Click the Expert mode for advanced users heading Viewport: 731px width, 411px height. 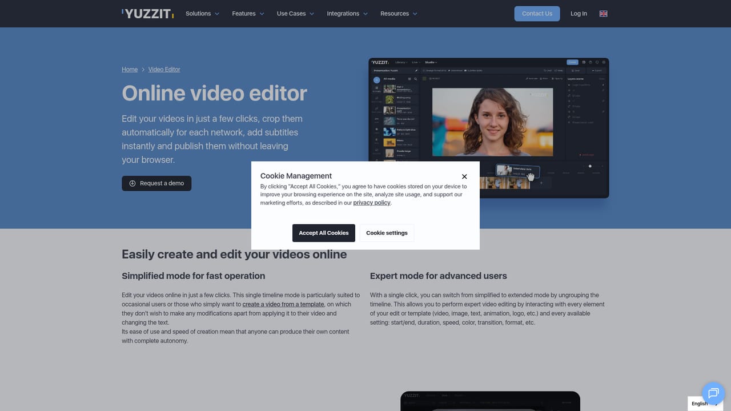pos(439,276)
